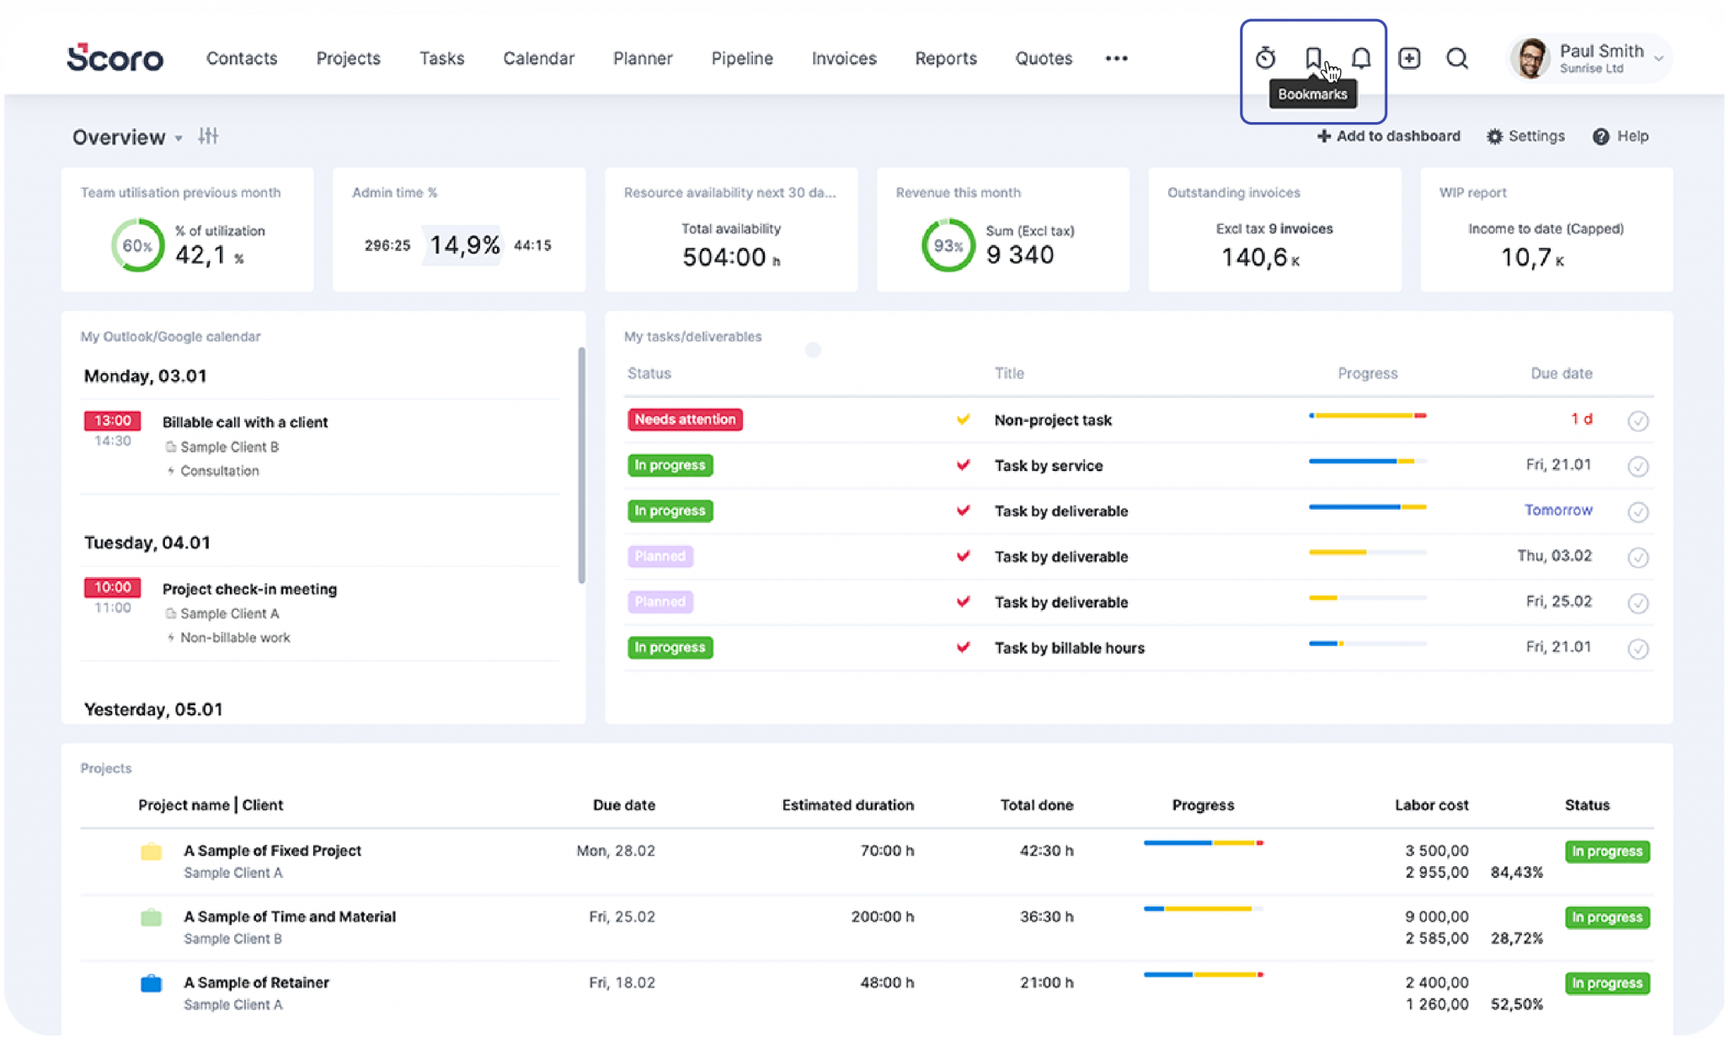The image size is (1725, 1043).
Task: Open the yellow folder icon for Fixed Project
Action: click(151, 852)
